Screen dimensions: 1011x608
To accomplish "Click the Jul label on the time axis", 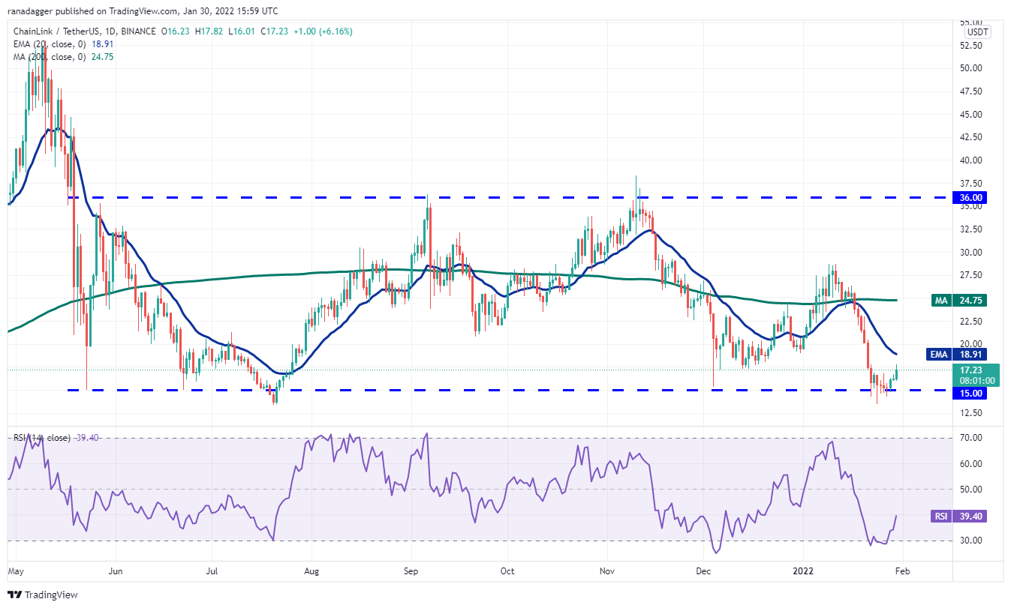I will pyautogui.click(x=212, y=571).
